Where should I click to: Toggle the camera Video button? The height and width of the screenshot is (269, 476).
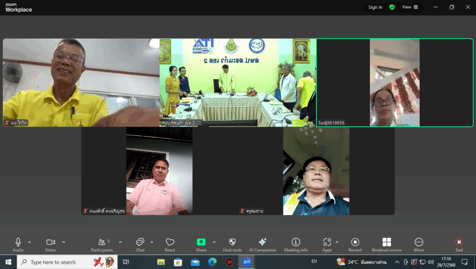pyautogui.click(x=50, y=244)
